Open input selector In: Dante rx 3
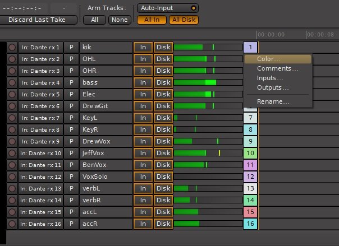 click(x=40, y=71)
